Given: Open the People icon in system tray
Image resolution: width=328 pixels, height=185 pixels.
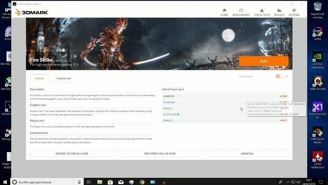Looking at the screenshot, I should 280,182.
